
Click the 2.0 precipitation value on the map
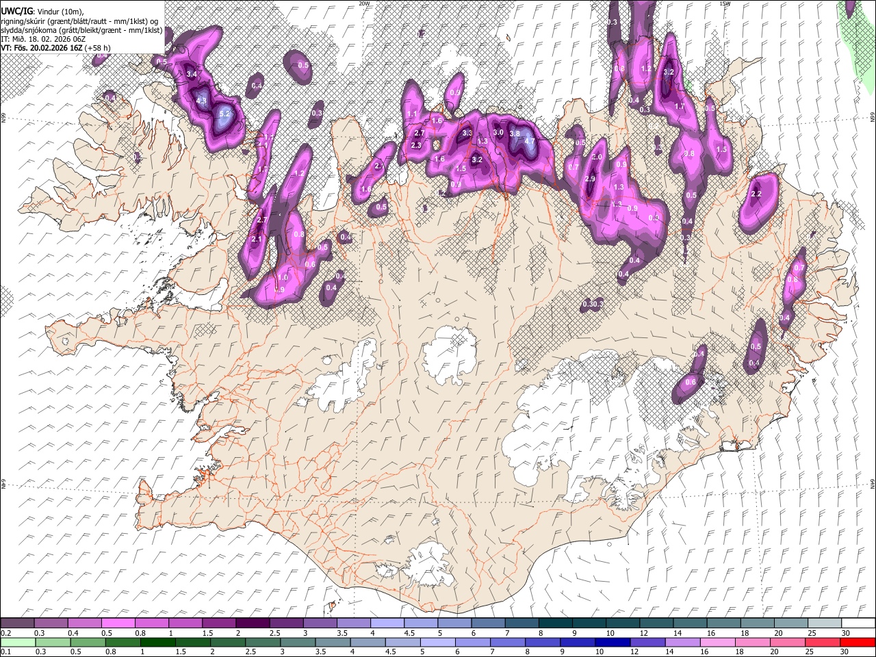point(597,157)
